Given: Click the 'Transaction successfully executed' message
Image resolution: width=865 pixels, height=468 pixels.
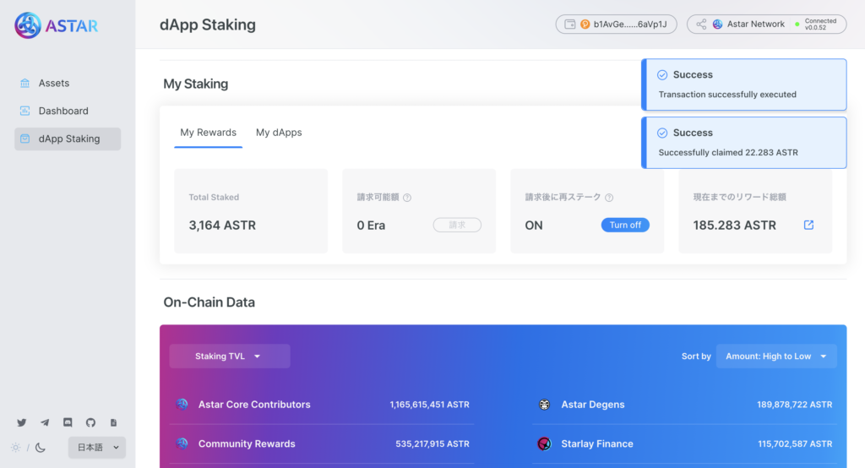Looking at the screenshot, I should pos(727,95).
